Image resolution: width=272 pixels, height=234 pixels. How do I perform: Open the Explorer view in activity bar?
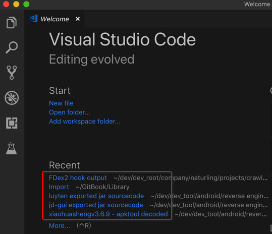(12, 23)
